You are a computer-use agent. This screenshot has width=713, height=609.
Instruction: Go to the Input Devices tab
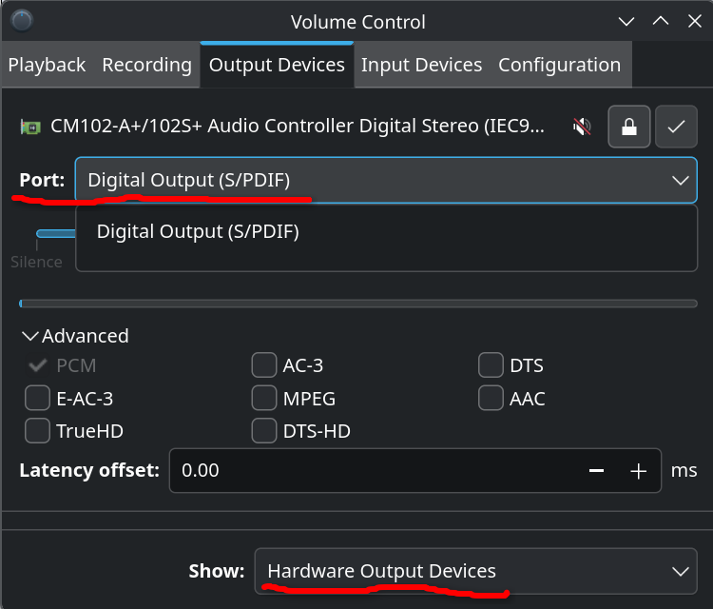point(421,65)
